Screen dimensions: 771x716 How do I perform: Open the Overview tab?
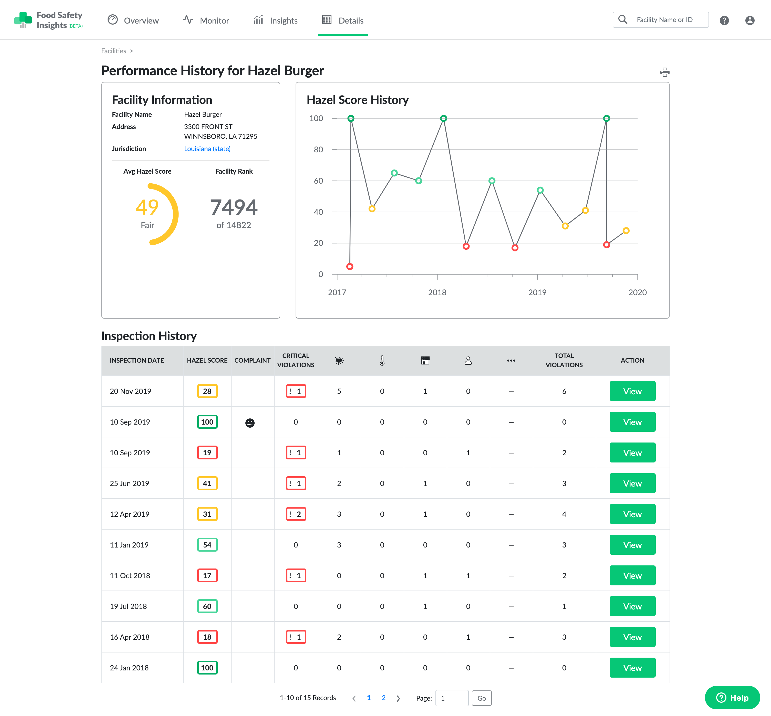tap(133, 20)
